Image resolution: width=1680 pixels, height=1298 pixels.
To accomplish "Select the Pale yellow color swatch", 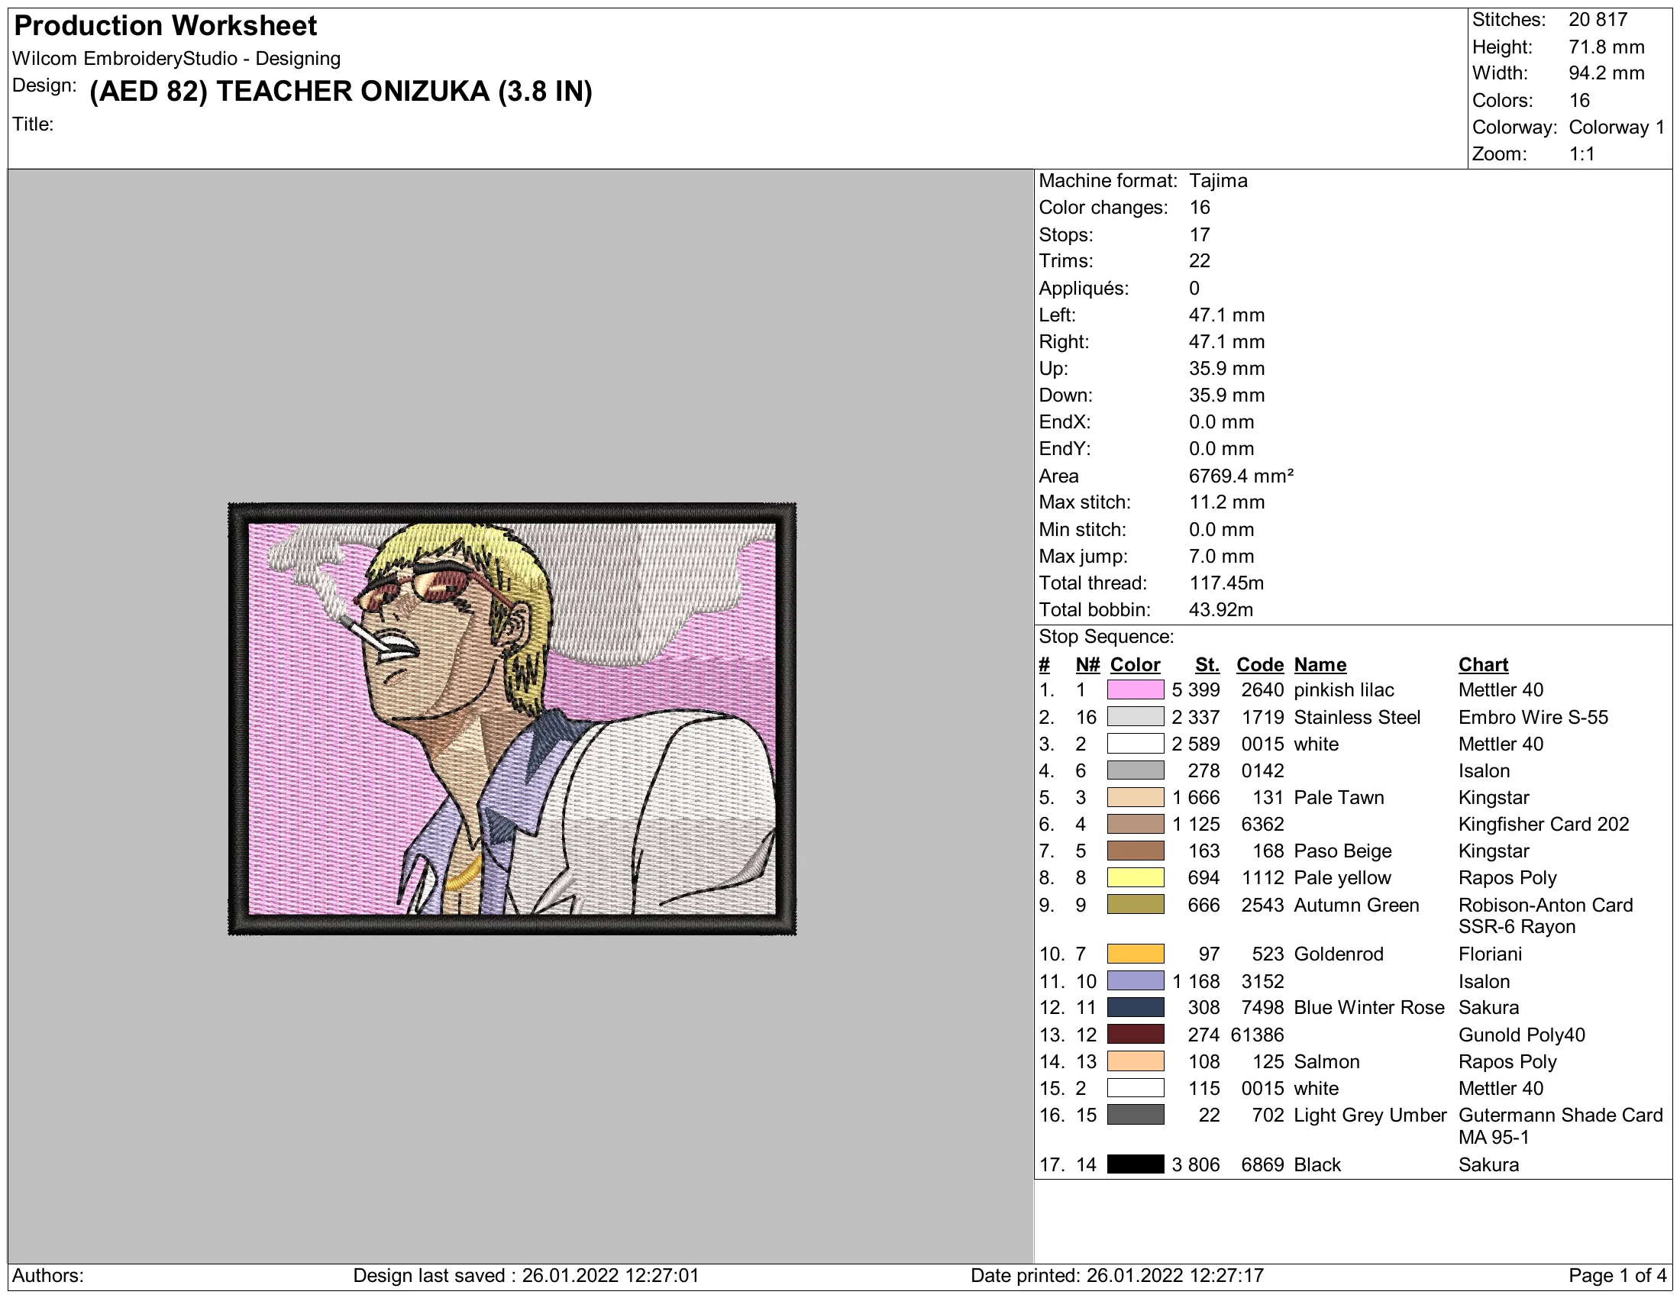I will [x=1136, y=877].
